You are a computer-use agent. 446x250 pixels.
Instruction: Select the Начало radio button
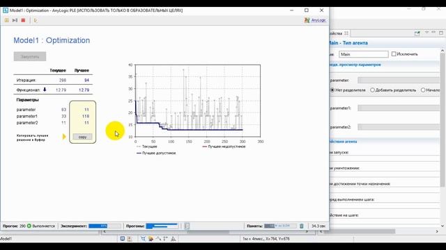[423, 90]
